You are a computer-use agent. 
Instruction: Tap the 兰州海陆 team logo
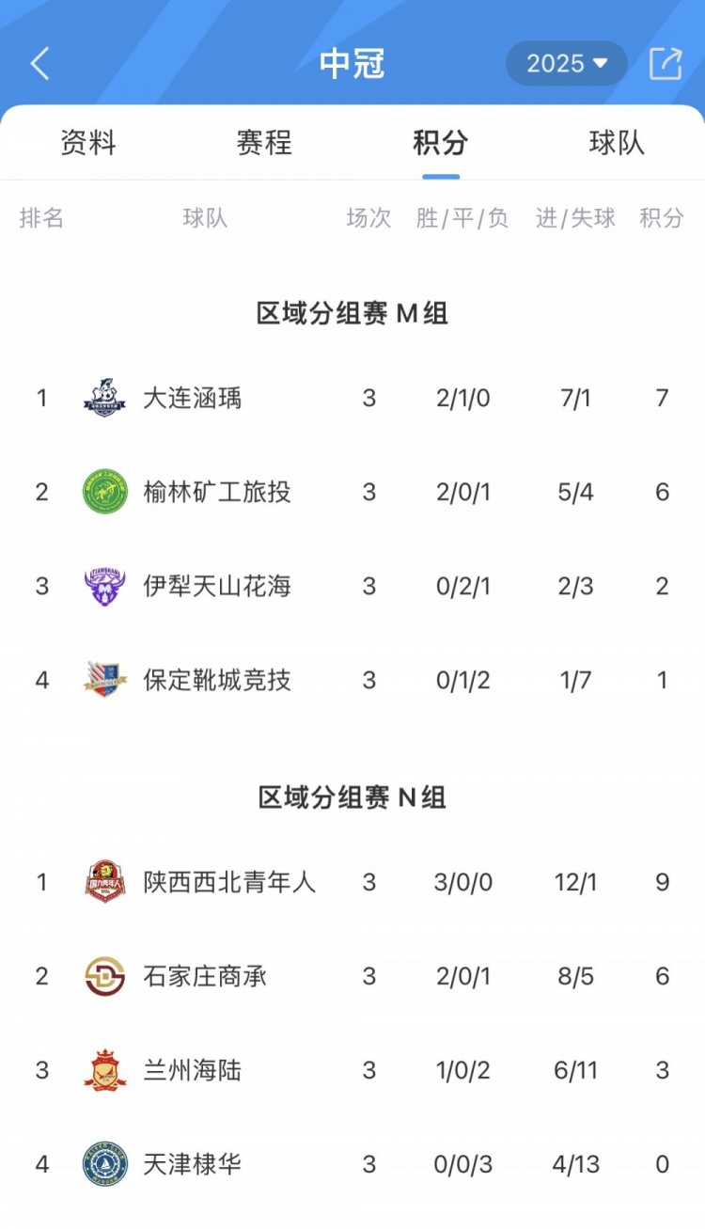(104, 1070)
